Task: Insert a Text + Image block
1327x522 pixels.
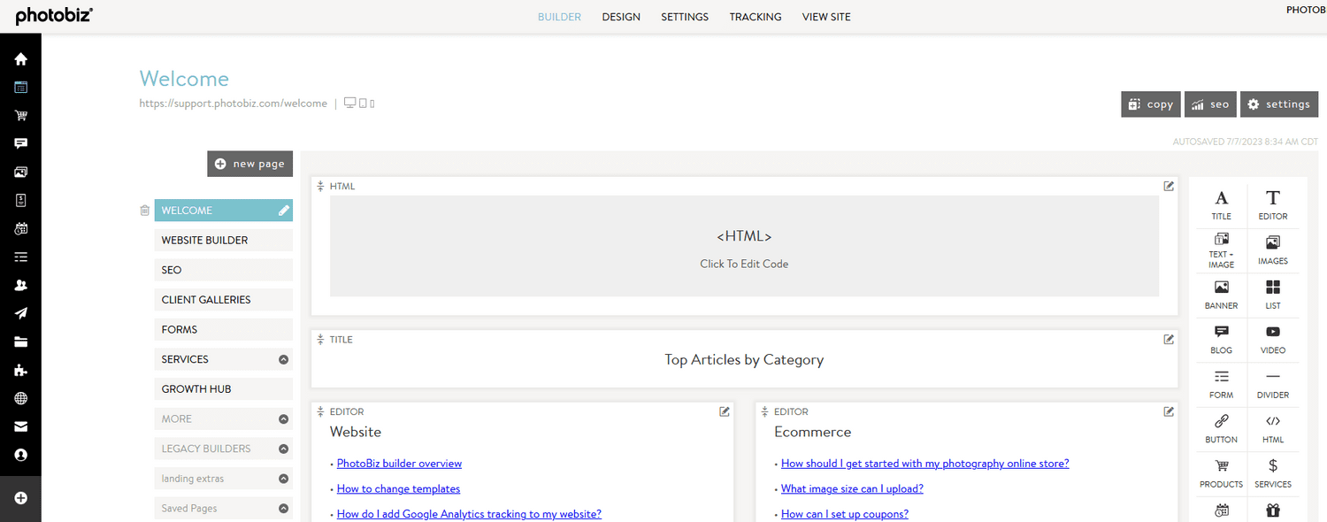Action: pos(1221,249)
